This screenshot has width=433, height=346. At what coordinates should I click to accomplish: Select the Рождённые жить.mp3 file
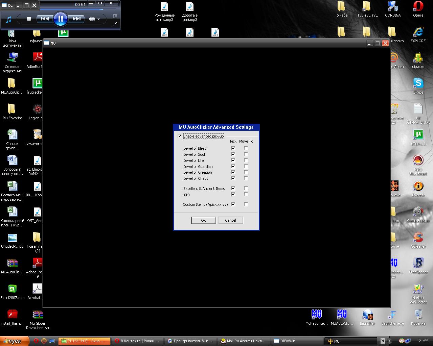tap(164, 12)
